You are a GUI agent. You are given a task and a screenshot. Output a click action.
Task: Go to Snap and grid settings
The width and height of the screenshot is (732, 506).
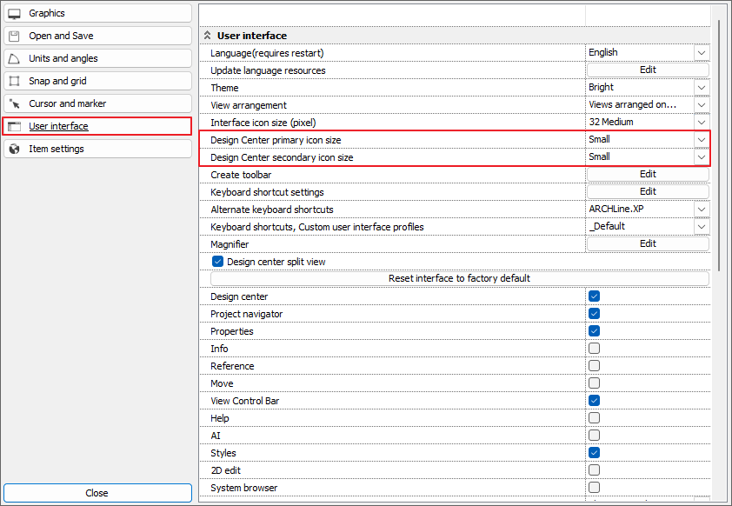97,81
